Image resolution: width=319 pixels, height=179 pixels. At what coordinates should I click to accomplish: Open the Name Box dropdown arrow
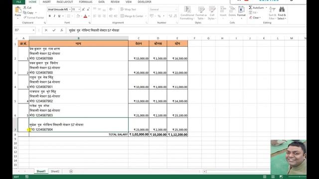[x=33, y=30]
